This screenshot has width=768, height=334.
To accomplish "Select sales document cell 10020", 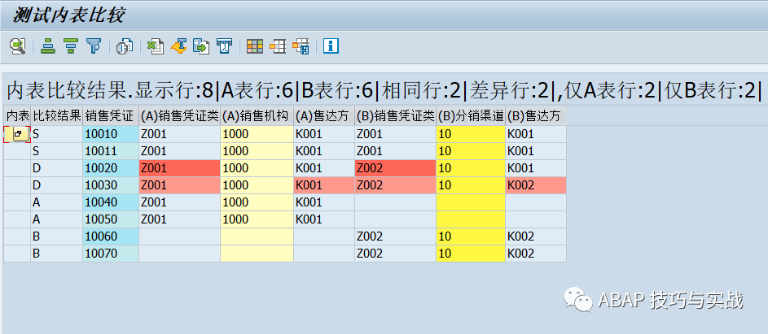I will point(111,168).
